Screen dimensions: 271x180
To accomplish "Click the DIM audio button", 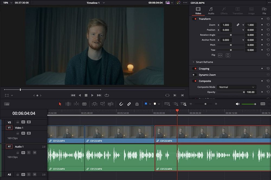I will (x=263, y=104).
